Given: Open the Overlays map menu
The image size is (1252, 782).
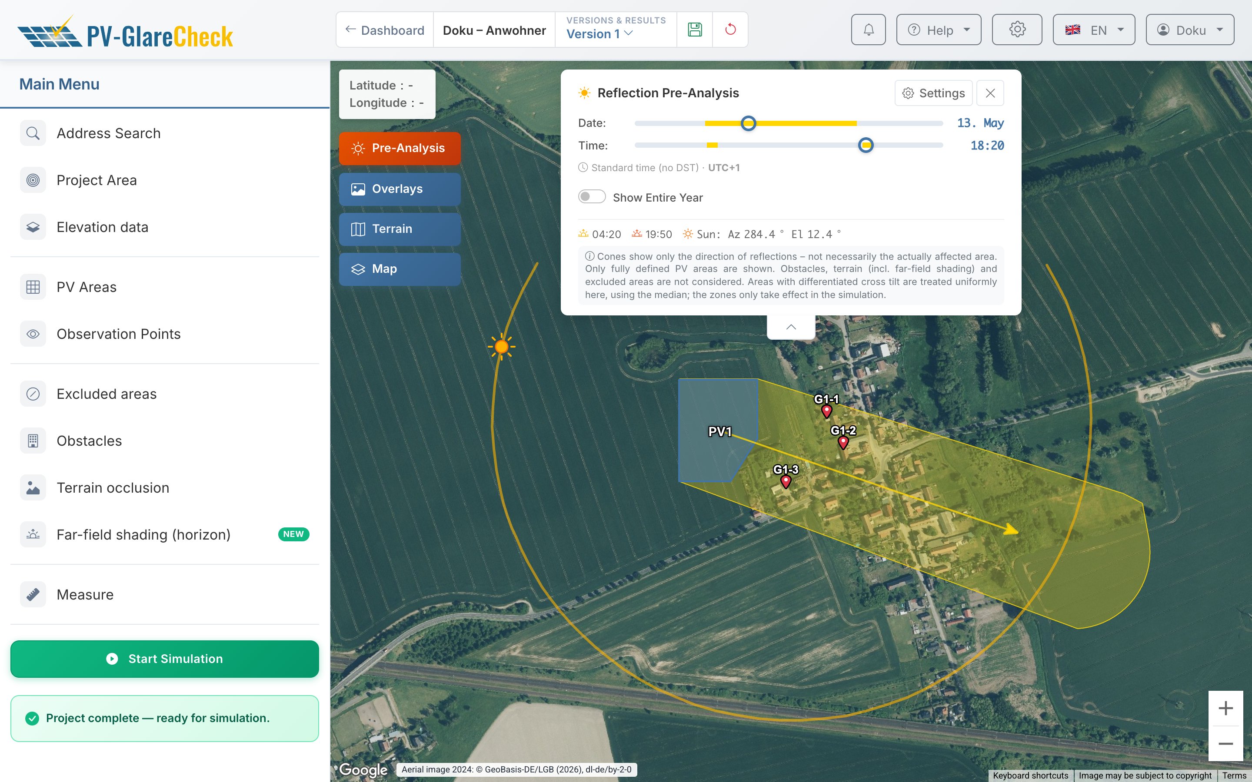Looking at the screenshot, I should click(x=400, y=189).
